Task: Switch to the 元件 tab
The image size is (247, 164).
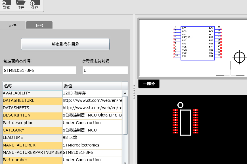Action: pos(12,25)
